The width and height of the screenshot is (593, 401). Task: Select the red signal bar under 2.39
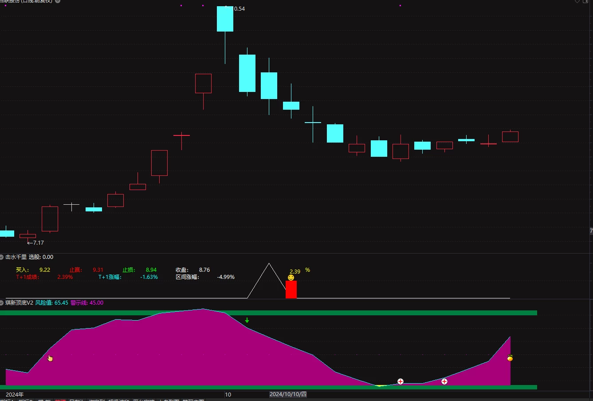click(x=291, y=290)
